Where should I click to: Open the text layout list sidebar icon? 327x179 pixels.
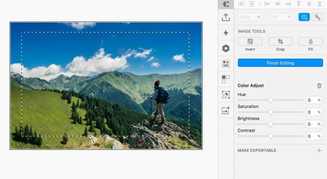coord(226,64)
